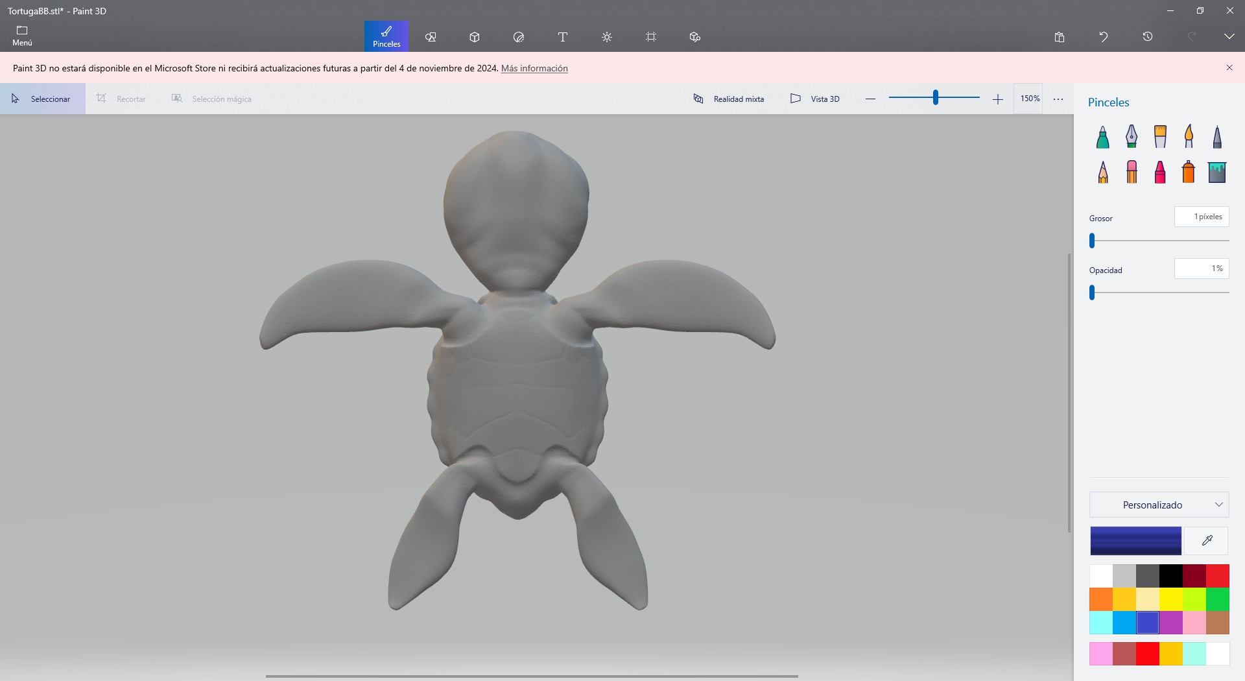Open the three-dots more options menu

point(1058,99)
